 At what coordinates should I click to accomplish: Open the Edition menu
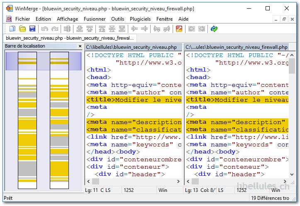point(43,19)
